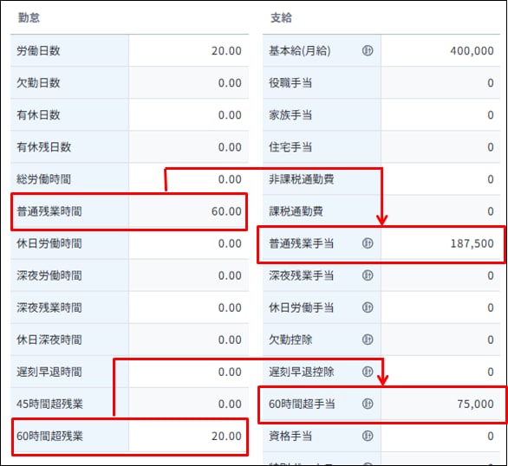Click the calculation icon beside 休日労働手当
This screenshot has height=466, width=508.
pos(368,307)
